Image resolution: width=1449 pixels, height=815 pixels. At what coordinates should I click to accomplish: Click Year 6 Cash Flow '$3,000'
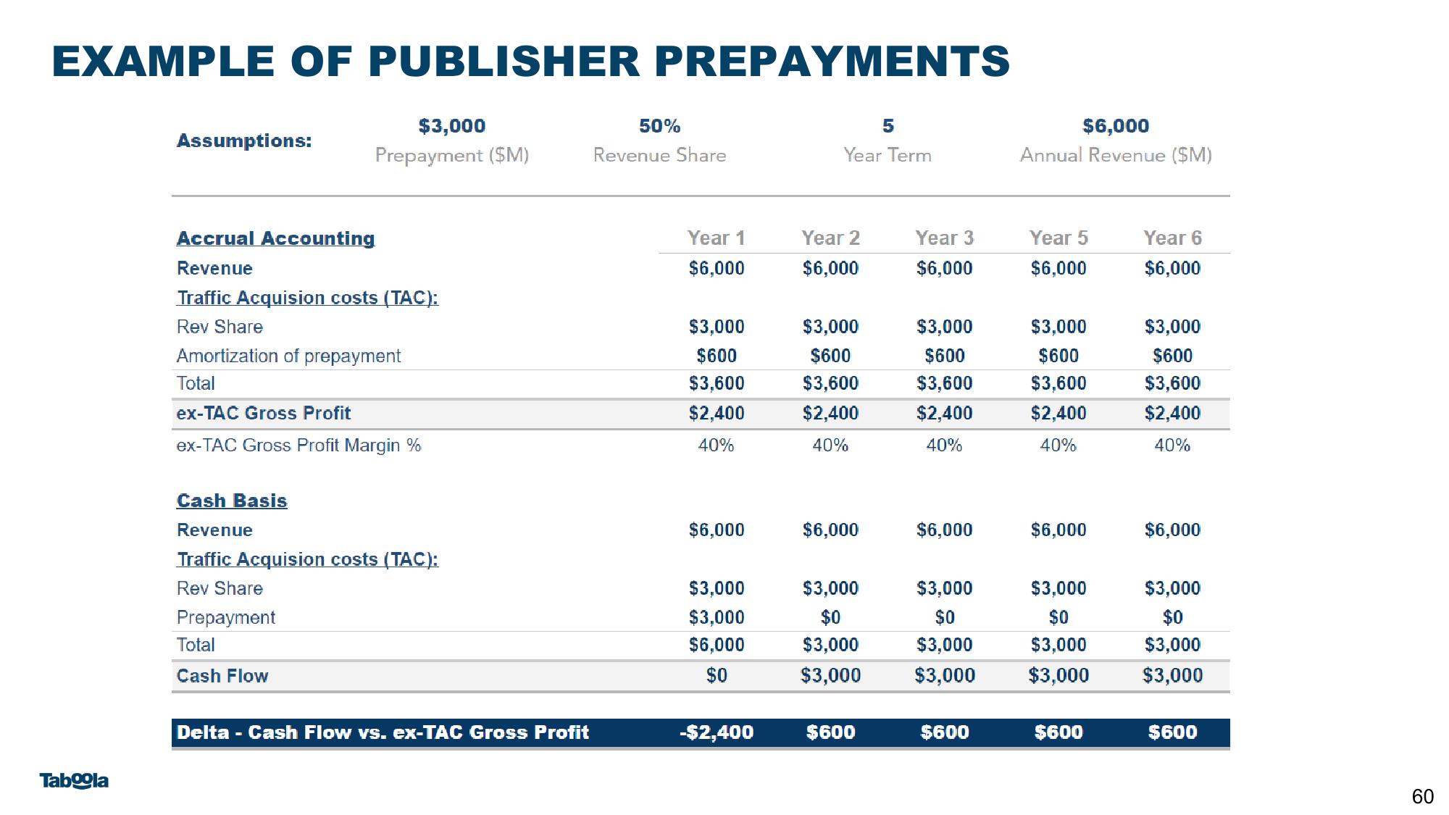(x=1172, y=675)
